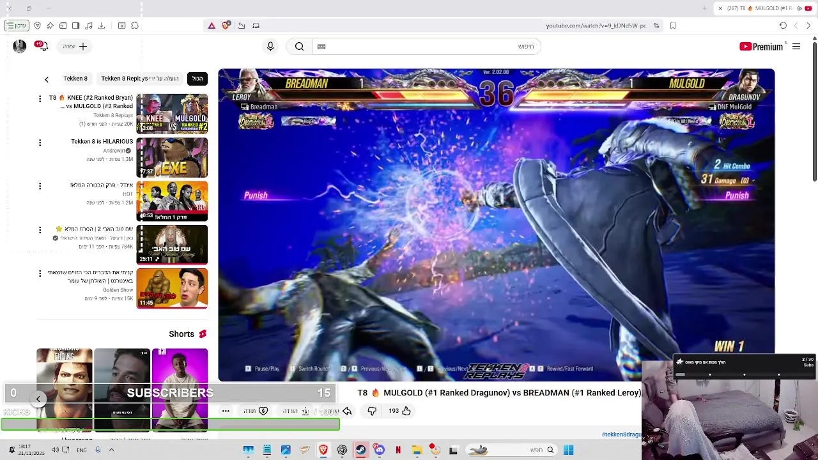Open ChatGPT app in taskbar
Viewport: 818px width, 460px height.
[342, 450]
